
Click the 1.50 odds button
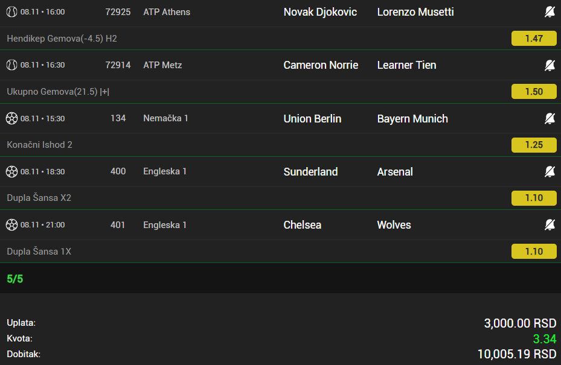(534, 92)
